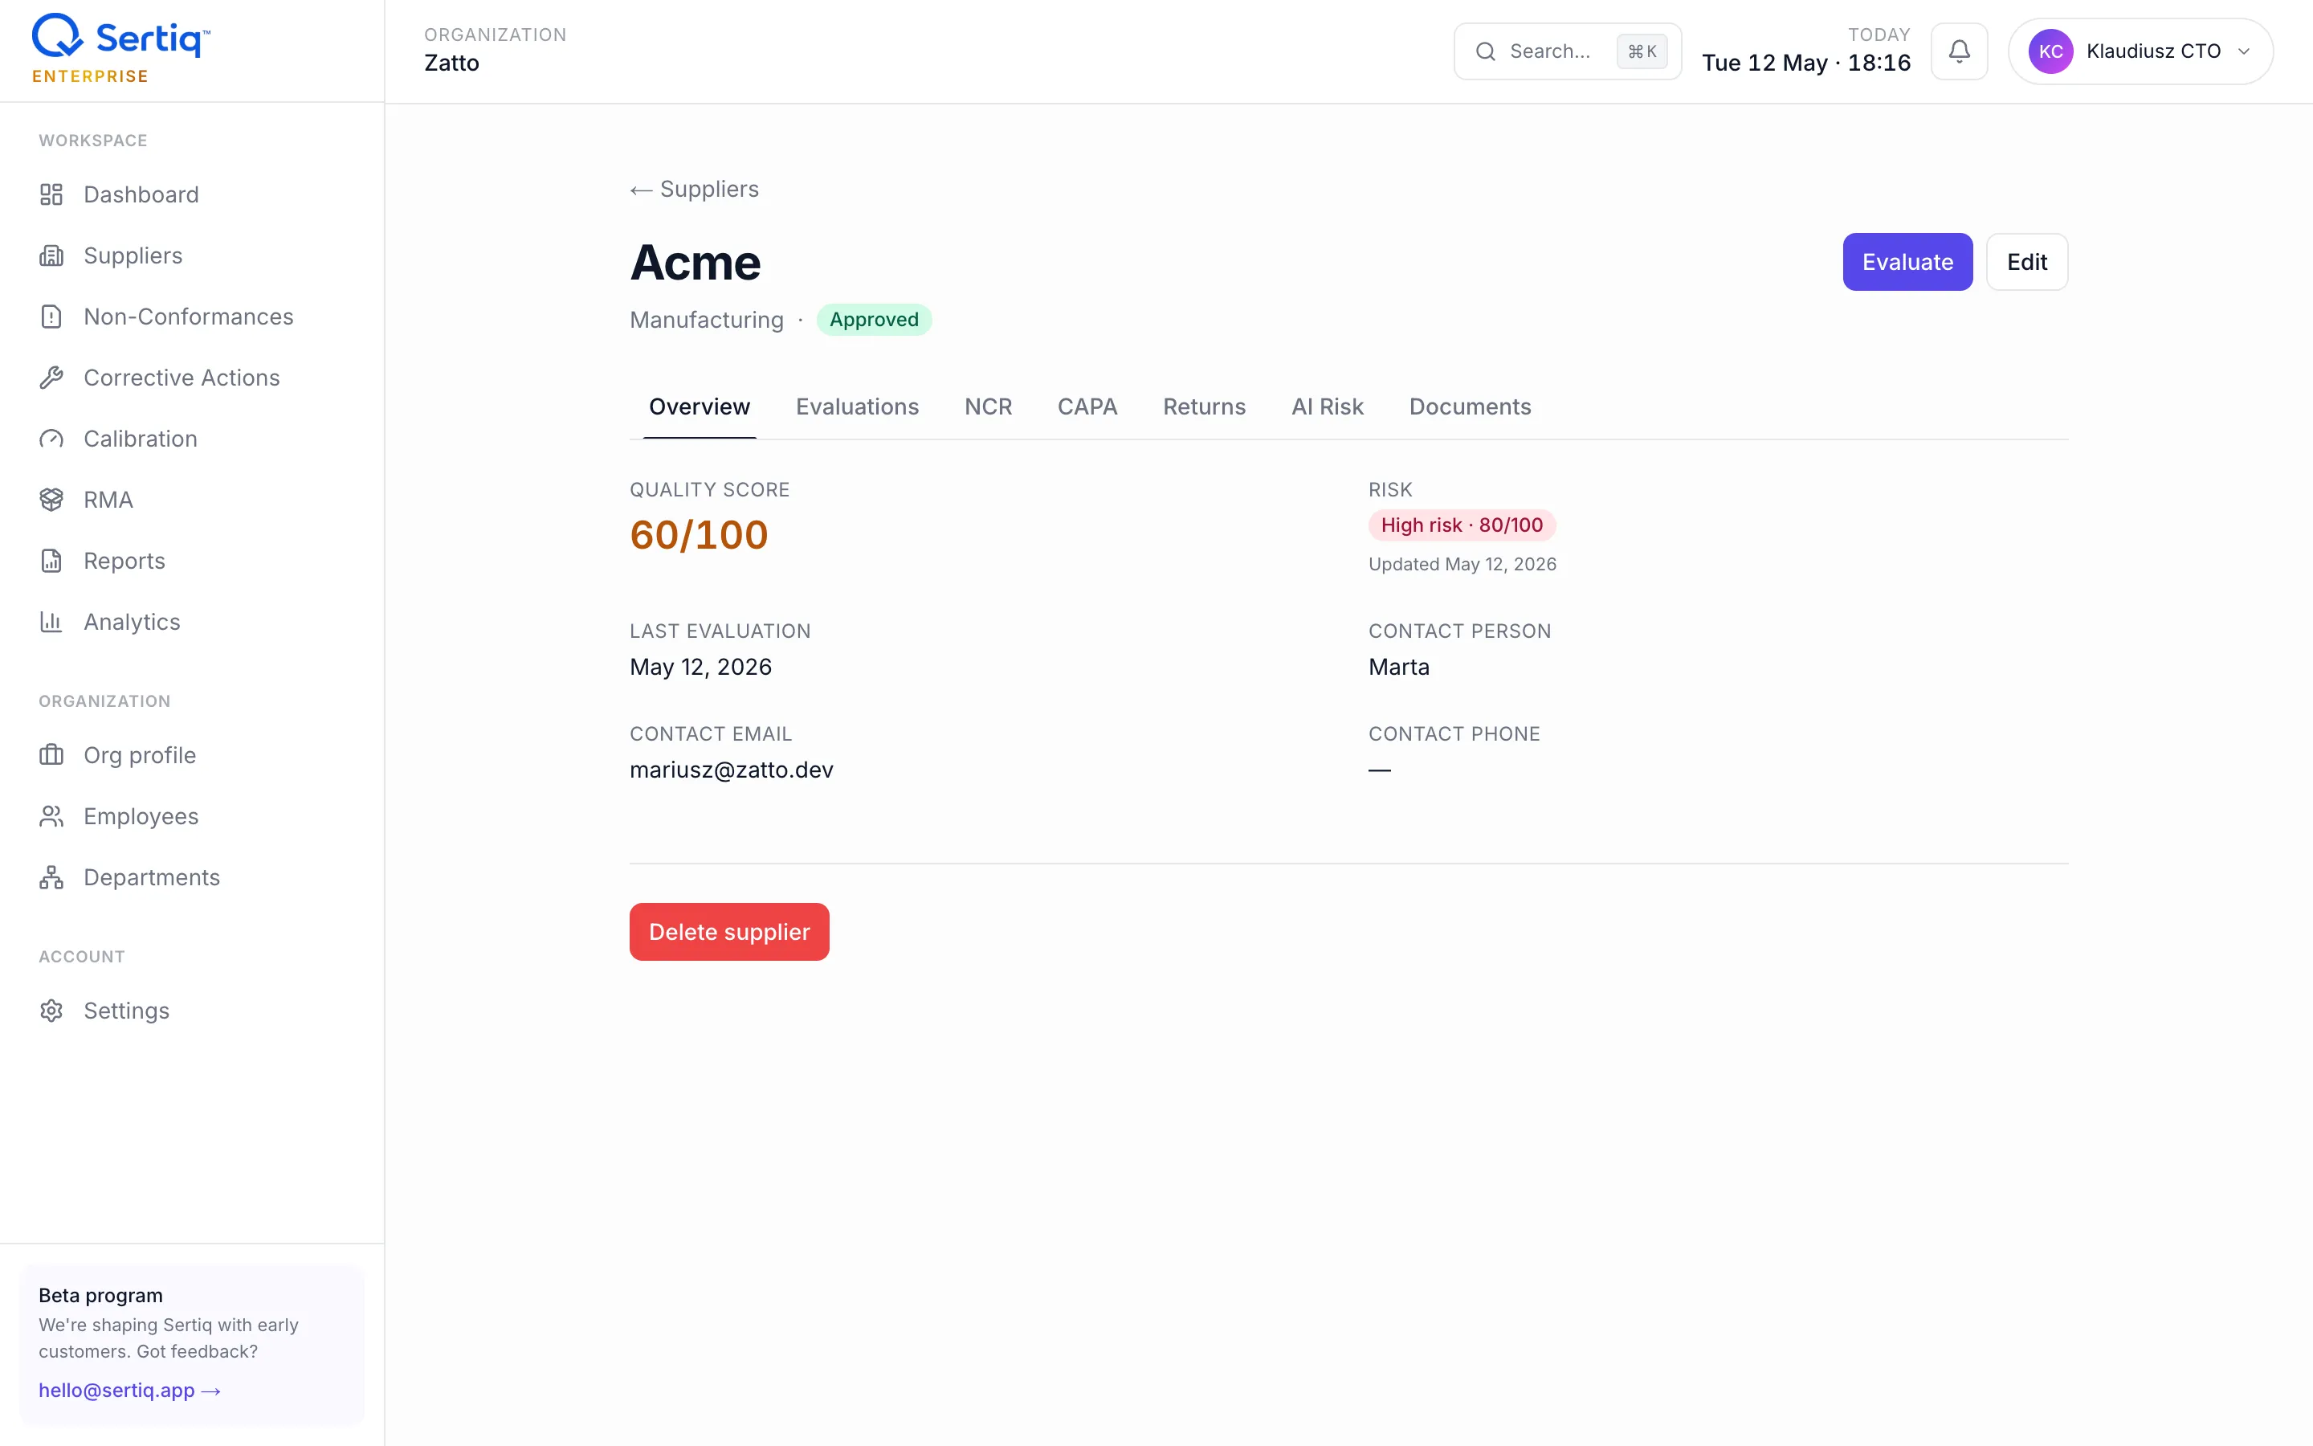Click the High risk · 80/100 badge
2313x1446 pixels.
point(1462,525)
